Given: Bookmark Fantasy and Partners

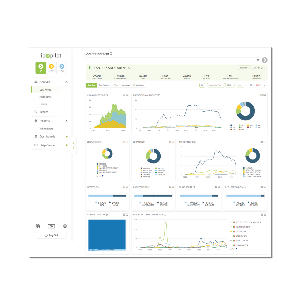Looking at the screenshot, I should click(x=244, y=68).
